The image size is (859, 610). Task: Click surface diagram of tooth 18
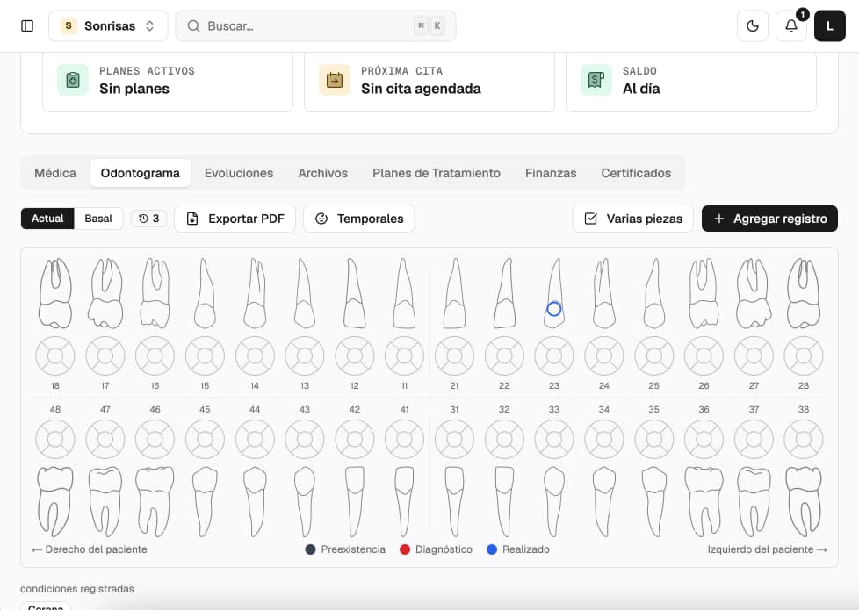coord(55,356)
